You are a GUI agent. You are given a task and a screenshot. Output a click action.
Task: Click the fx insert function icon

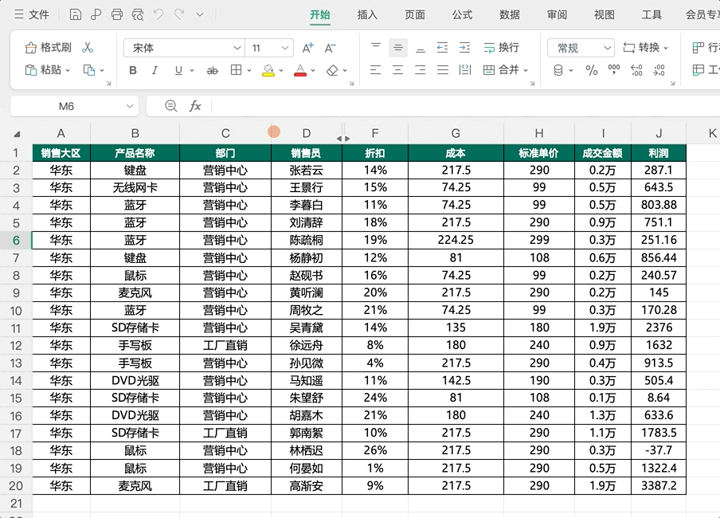point(195,106)
